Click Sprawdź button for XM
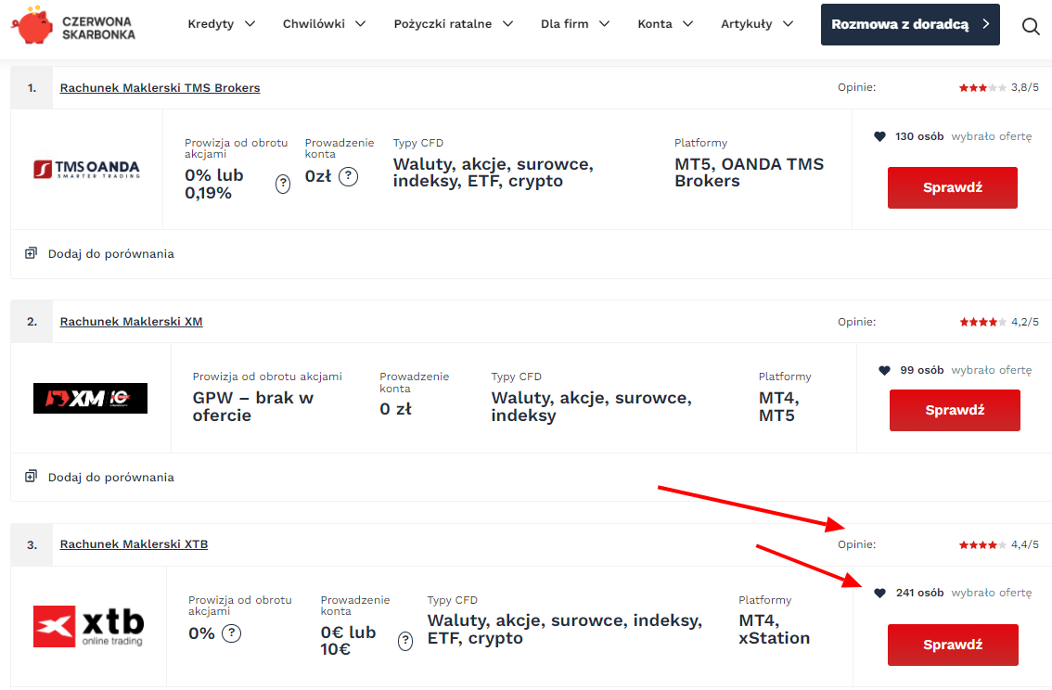 pos(955,410)
